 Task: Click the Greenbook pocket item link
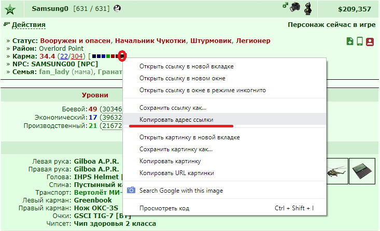click(93, 200)
